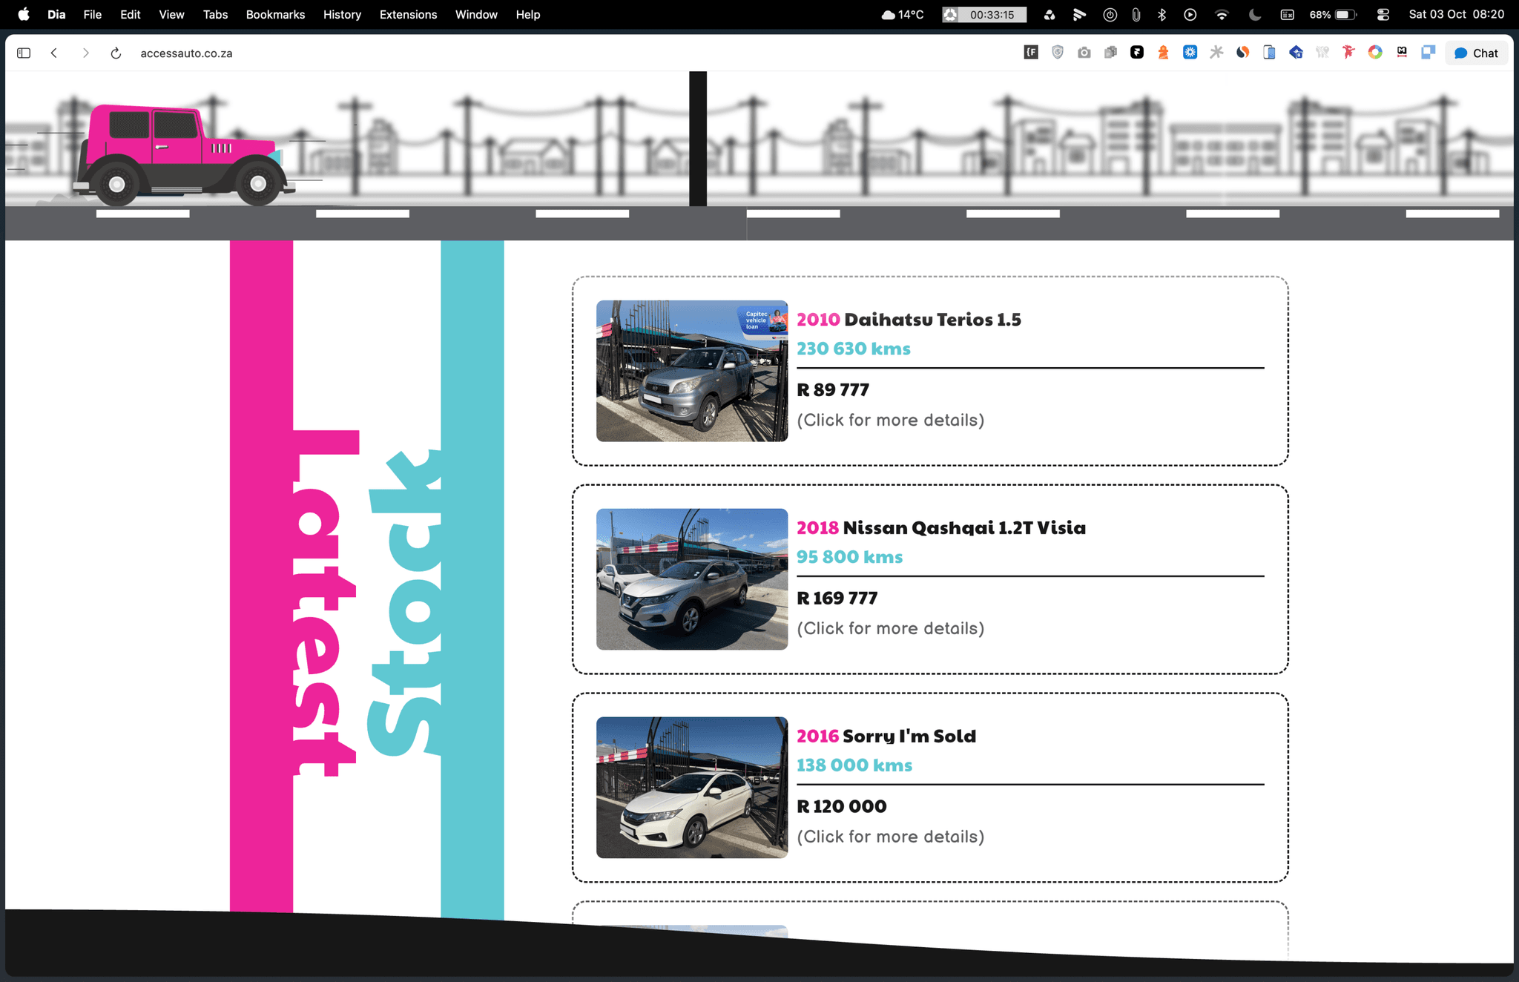Open macOS Control Center toggles icon
Screen dimensions: 1519x982
tap(1383, 14)
